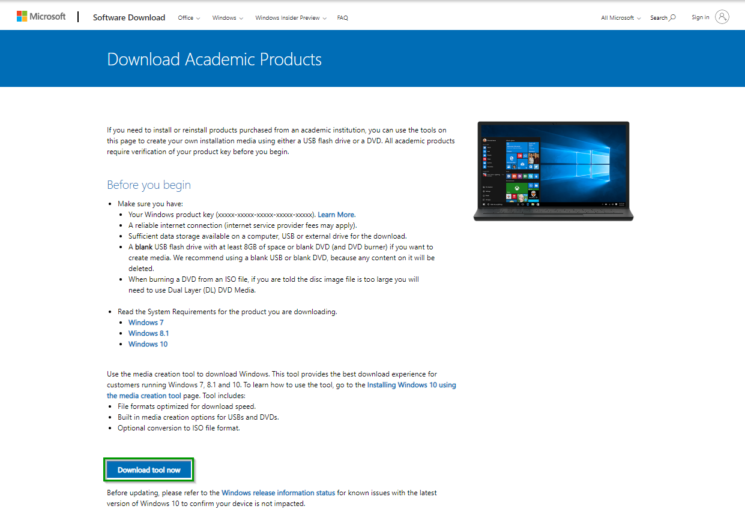
Task: Click the Download Academic Products heading
Action: pyautogui.click(x=214, y=59)
